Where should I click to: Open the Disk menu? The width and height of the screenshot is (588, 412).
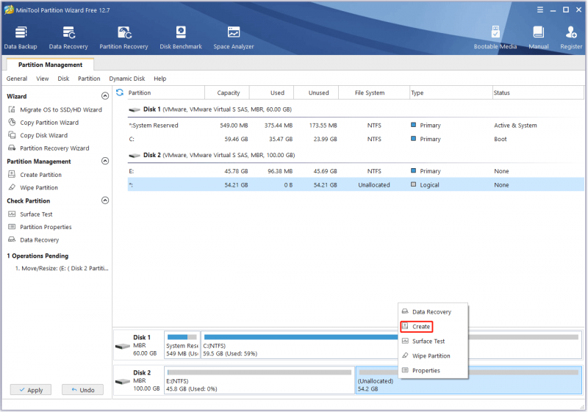tap(63, 79)
